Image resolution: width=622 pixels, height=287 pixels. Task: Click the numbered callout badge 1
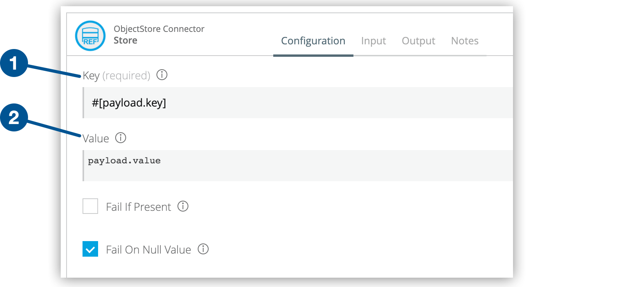[14, 63]
